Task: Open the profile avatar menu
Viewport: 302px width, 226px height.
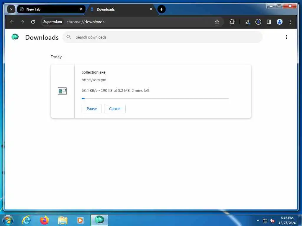Action: click(280, 22)
